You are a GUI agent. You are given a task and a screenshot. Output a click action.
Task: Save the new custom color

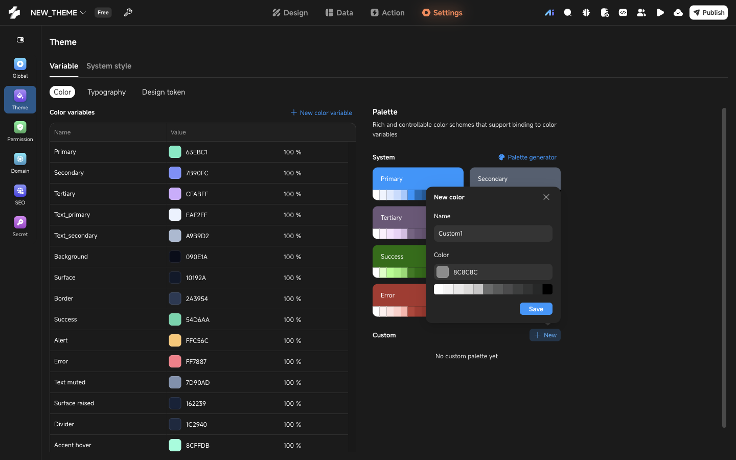point(536,309)
